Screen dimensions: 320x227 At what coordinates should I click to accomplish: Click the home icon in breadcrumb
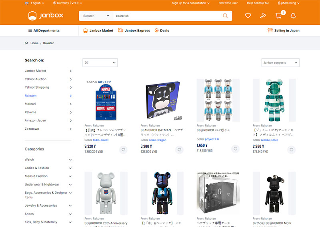coord(26,43)
